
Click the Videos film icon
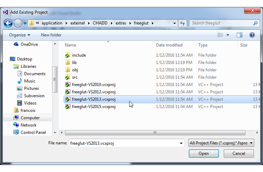point(20,103)
